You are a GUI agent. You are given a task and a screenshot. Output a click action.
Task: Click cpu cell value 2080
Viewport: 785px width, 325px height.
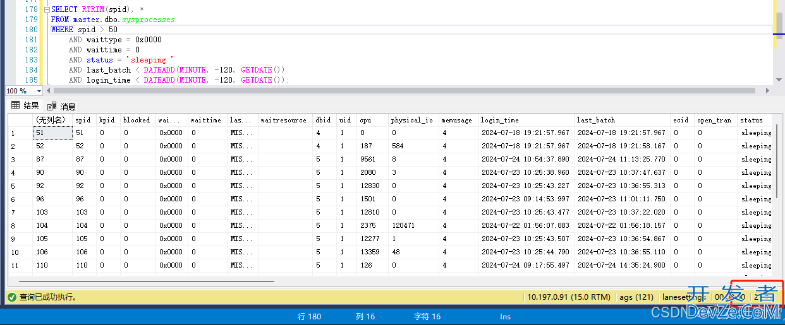372,172
